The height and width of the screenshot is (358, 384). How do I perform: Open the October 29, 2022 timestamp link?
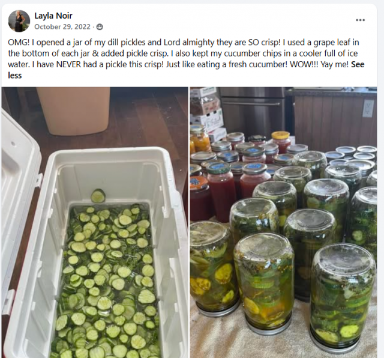[62, 26]
